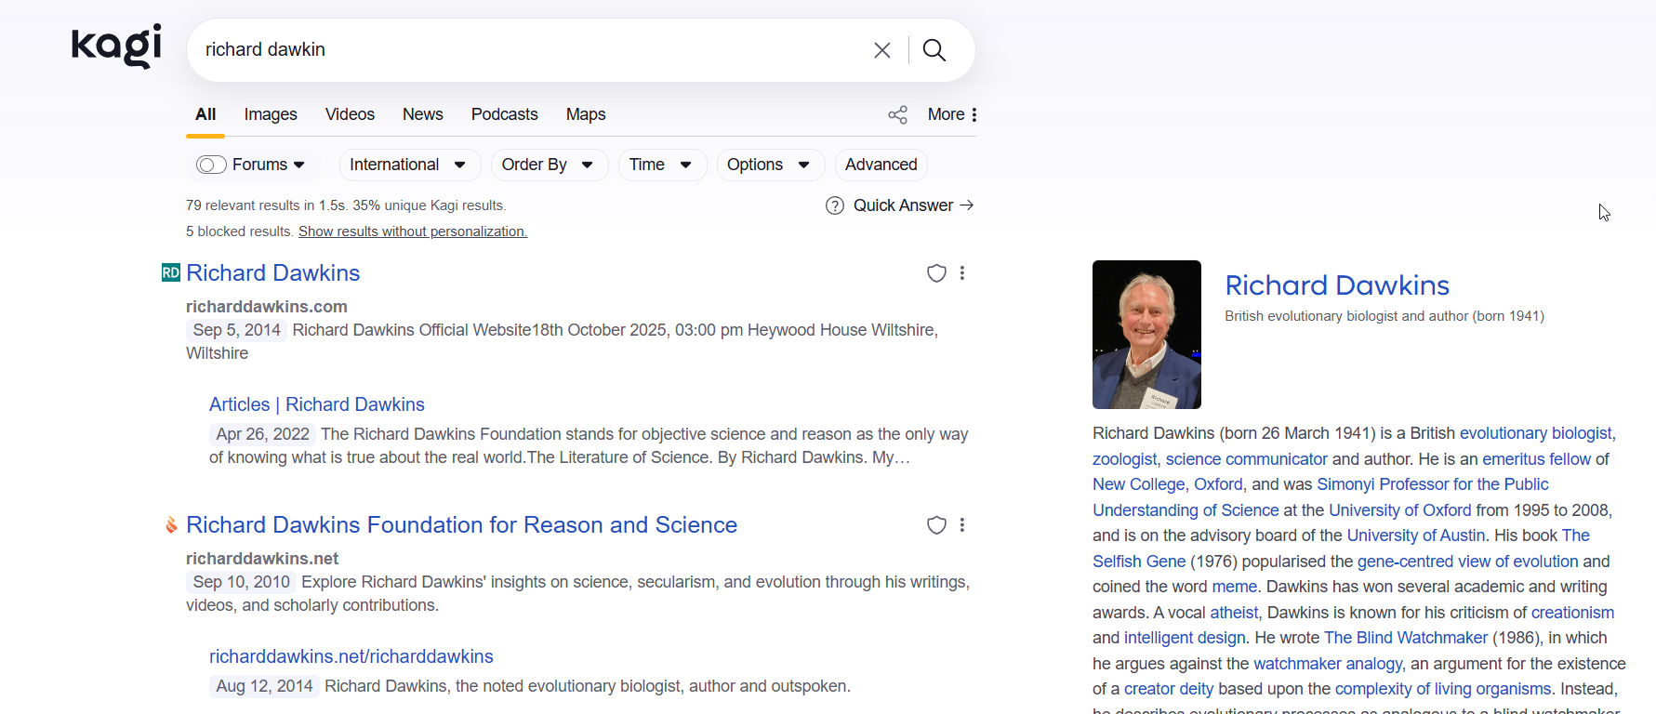Open the Time filter dropdown
This screenshot has width=1656, height=714.
[x=660, y=165]
